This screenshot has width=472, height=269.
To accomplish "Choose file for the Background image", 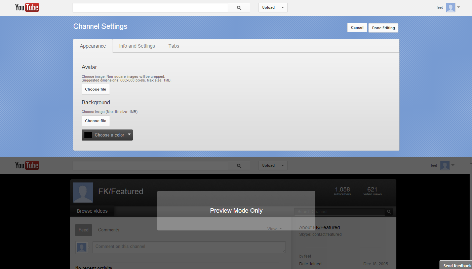I will 95,121.
